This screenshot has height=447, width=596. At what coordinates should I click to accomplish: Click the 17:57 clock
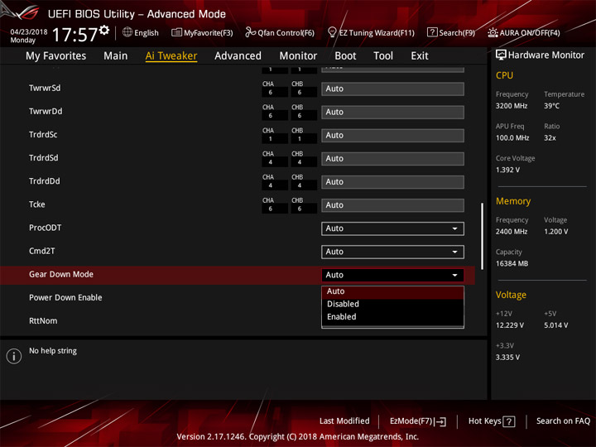74,35
